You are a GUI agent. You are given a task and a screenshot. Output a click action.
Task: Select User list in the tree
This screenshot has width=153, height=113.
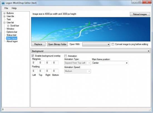click(x=10, y=23)
